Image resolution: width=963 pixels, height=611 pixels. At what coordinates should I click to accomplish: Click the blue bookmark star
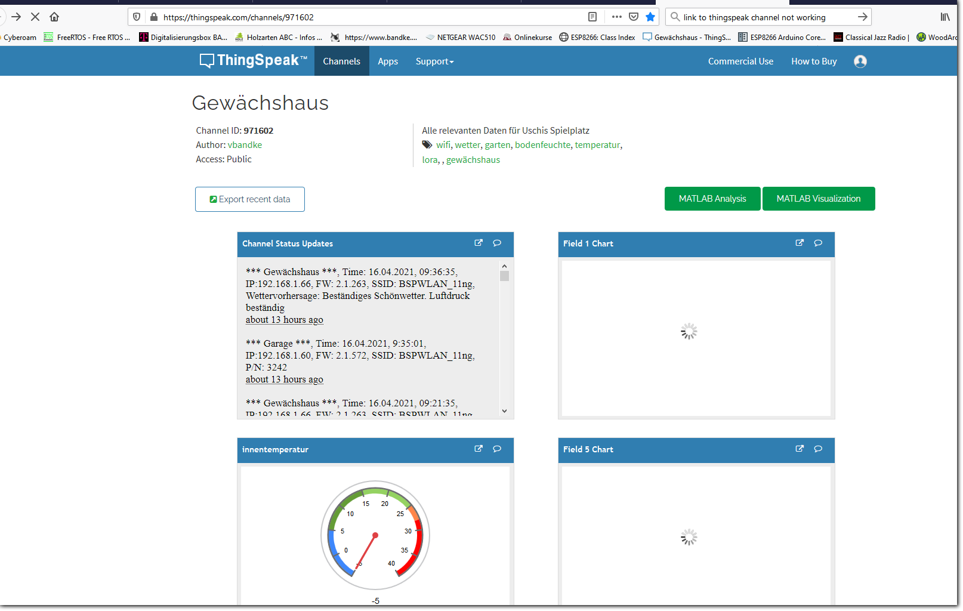(650, 17)
